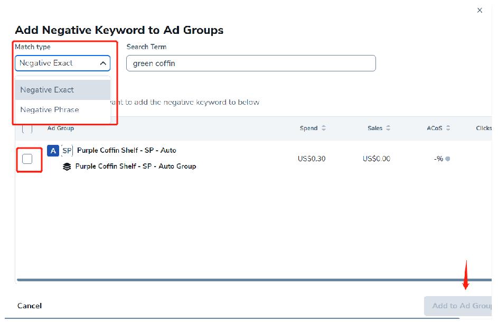Open the Purple Coffin Shelf - SP - Auto campaign
The width and height of the screenshot is (498, 322).
pyautogui.click(x=127, y=151)
